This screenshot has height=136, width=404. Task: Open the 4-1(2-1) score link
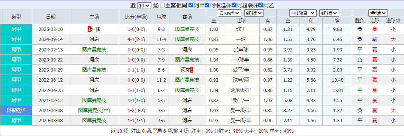pos(136,39)
